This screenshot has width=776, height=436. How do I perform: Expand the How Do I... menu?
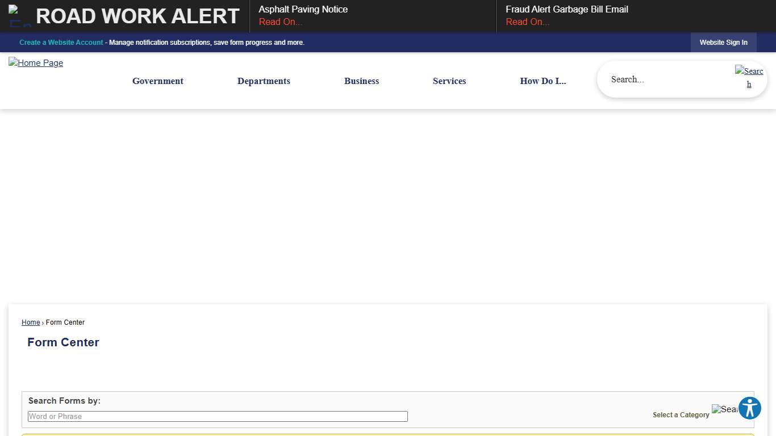pos(543,81)
